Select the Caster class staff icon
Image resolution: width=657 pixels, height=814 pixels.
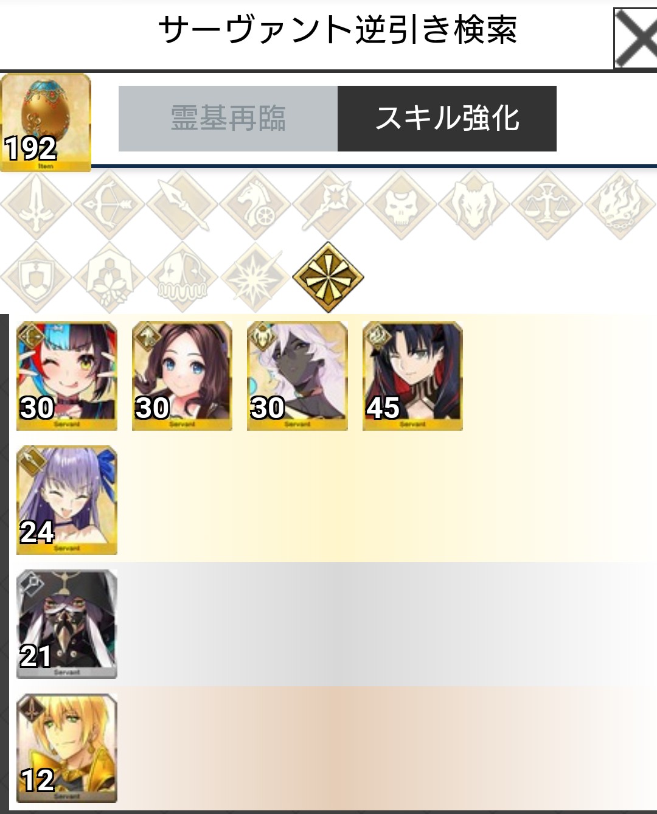pos(328,205)
